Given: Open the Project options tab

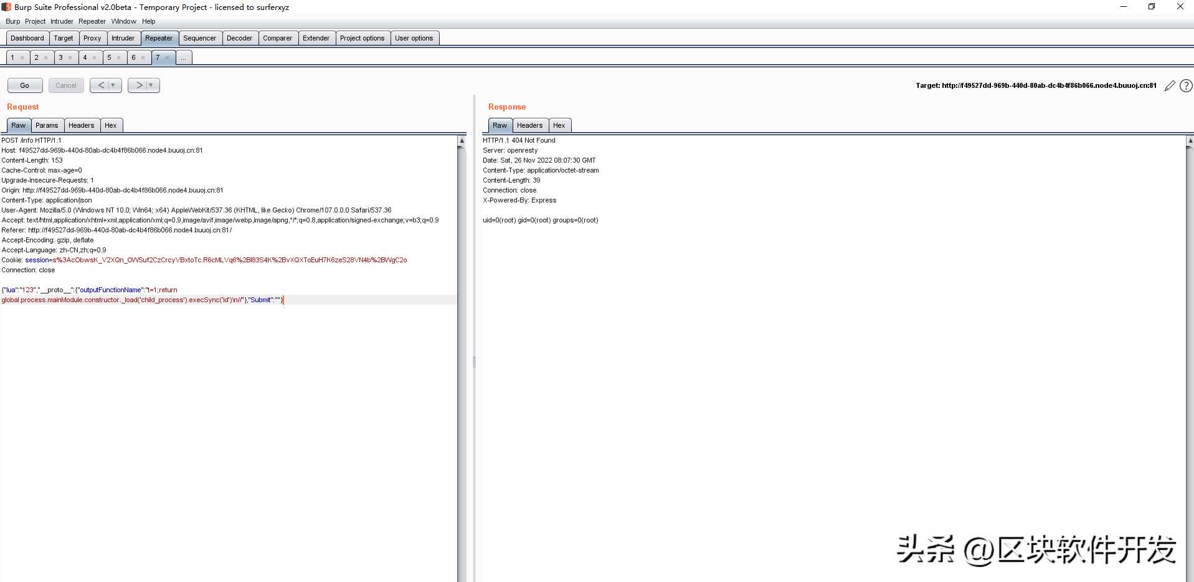Looking at the screenshot, I should (x=362, y=38).
